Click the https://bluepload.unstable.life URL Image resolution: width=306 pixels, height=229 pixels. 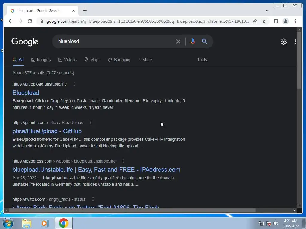(40, 84)
